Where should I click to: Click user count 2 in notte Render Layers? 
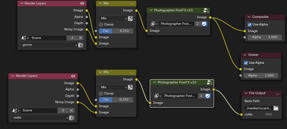click(63, 110)
